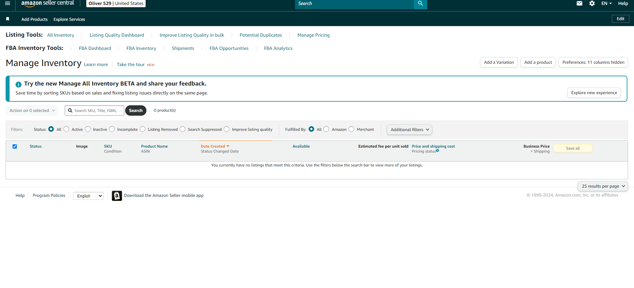The image size is (634, 288).
Task: Click the Explore new experience button
Action: pyautogui.click(x=594, y=93)
